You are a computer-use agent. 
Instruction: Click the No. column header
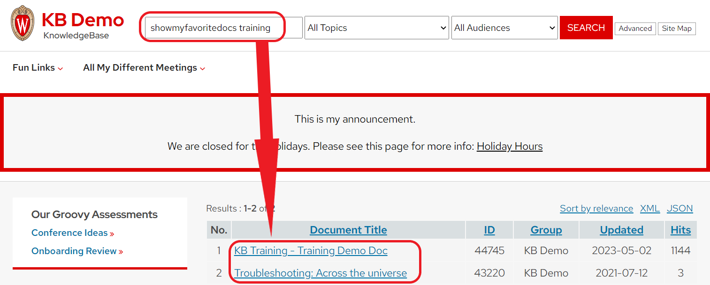(x=219, y=230)
